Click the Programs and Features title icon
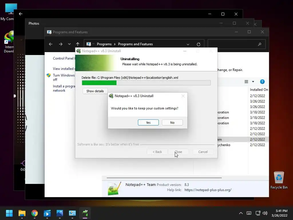The width and height of the screenshot is (293, 220). pyautogui.click(x=49, y=32)
